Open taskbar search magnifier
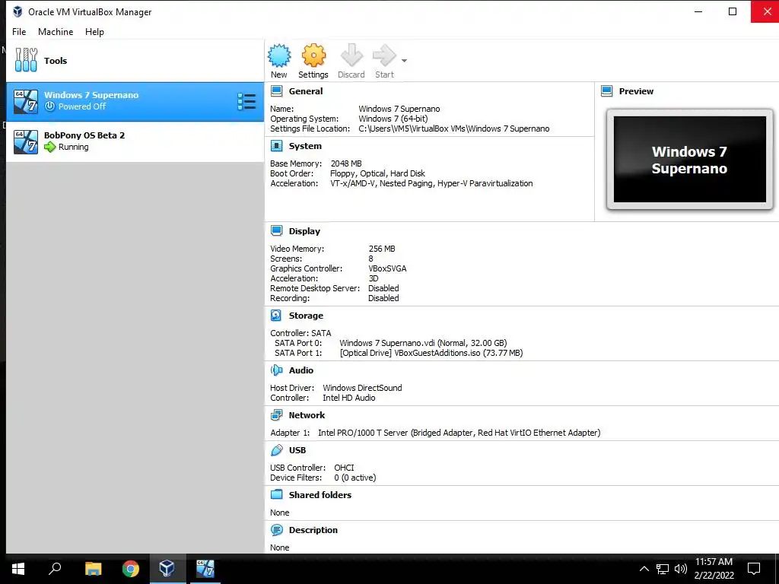The width and height of the screenshot is (779, 584). click(55, 569)
